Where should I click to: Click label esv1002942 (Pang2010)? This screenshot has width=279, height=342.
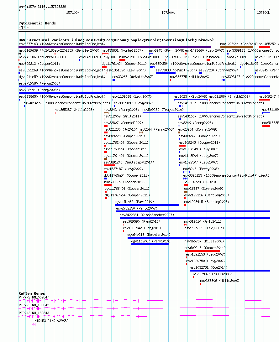click(x=143, y=228)
